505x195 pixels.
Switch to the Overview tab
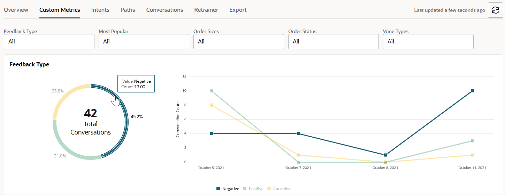pos(16,10)
